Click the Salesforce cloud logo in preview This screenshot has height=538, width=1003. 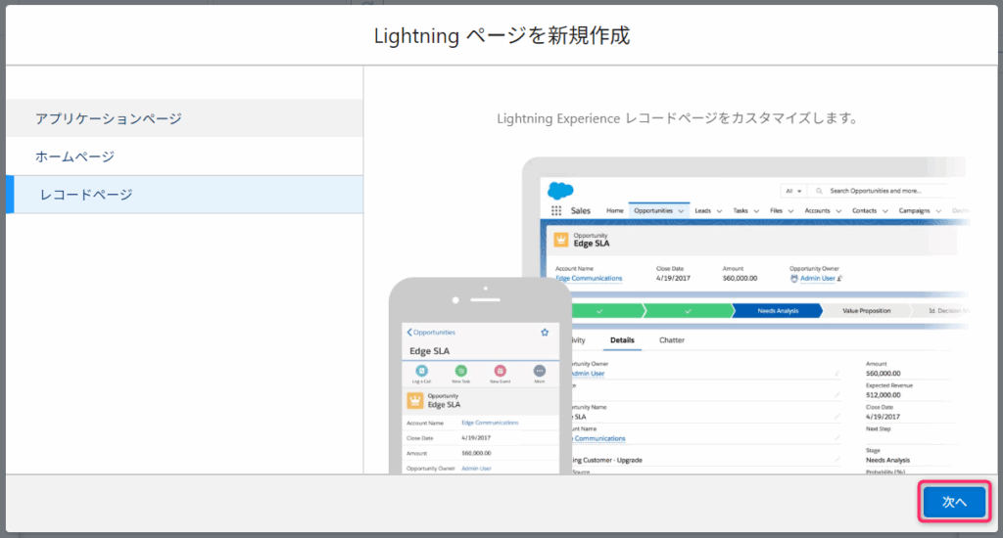click(x=560, y=191)
